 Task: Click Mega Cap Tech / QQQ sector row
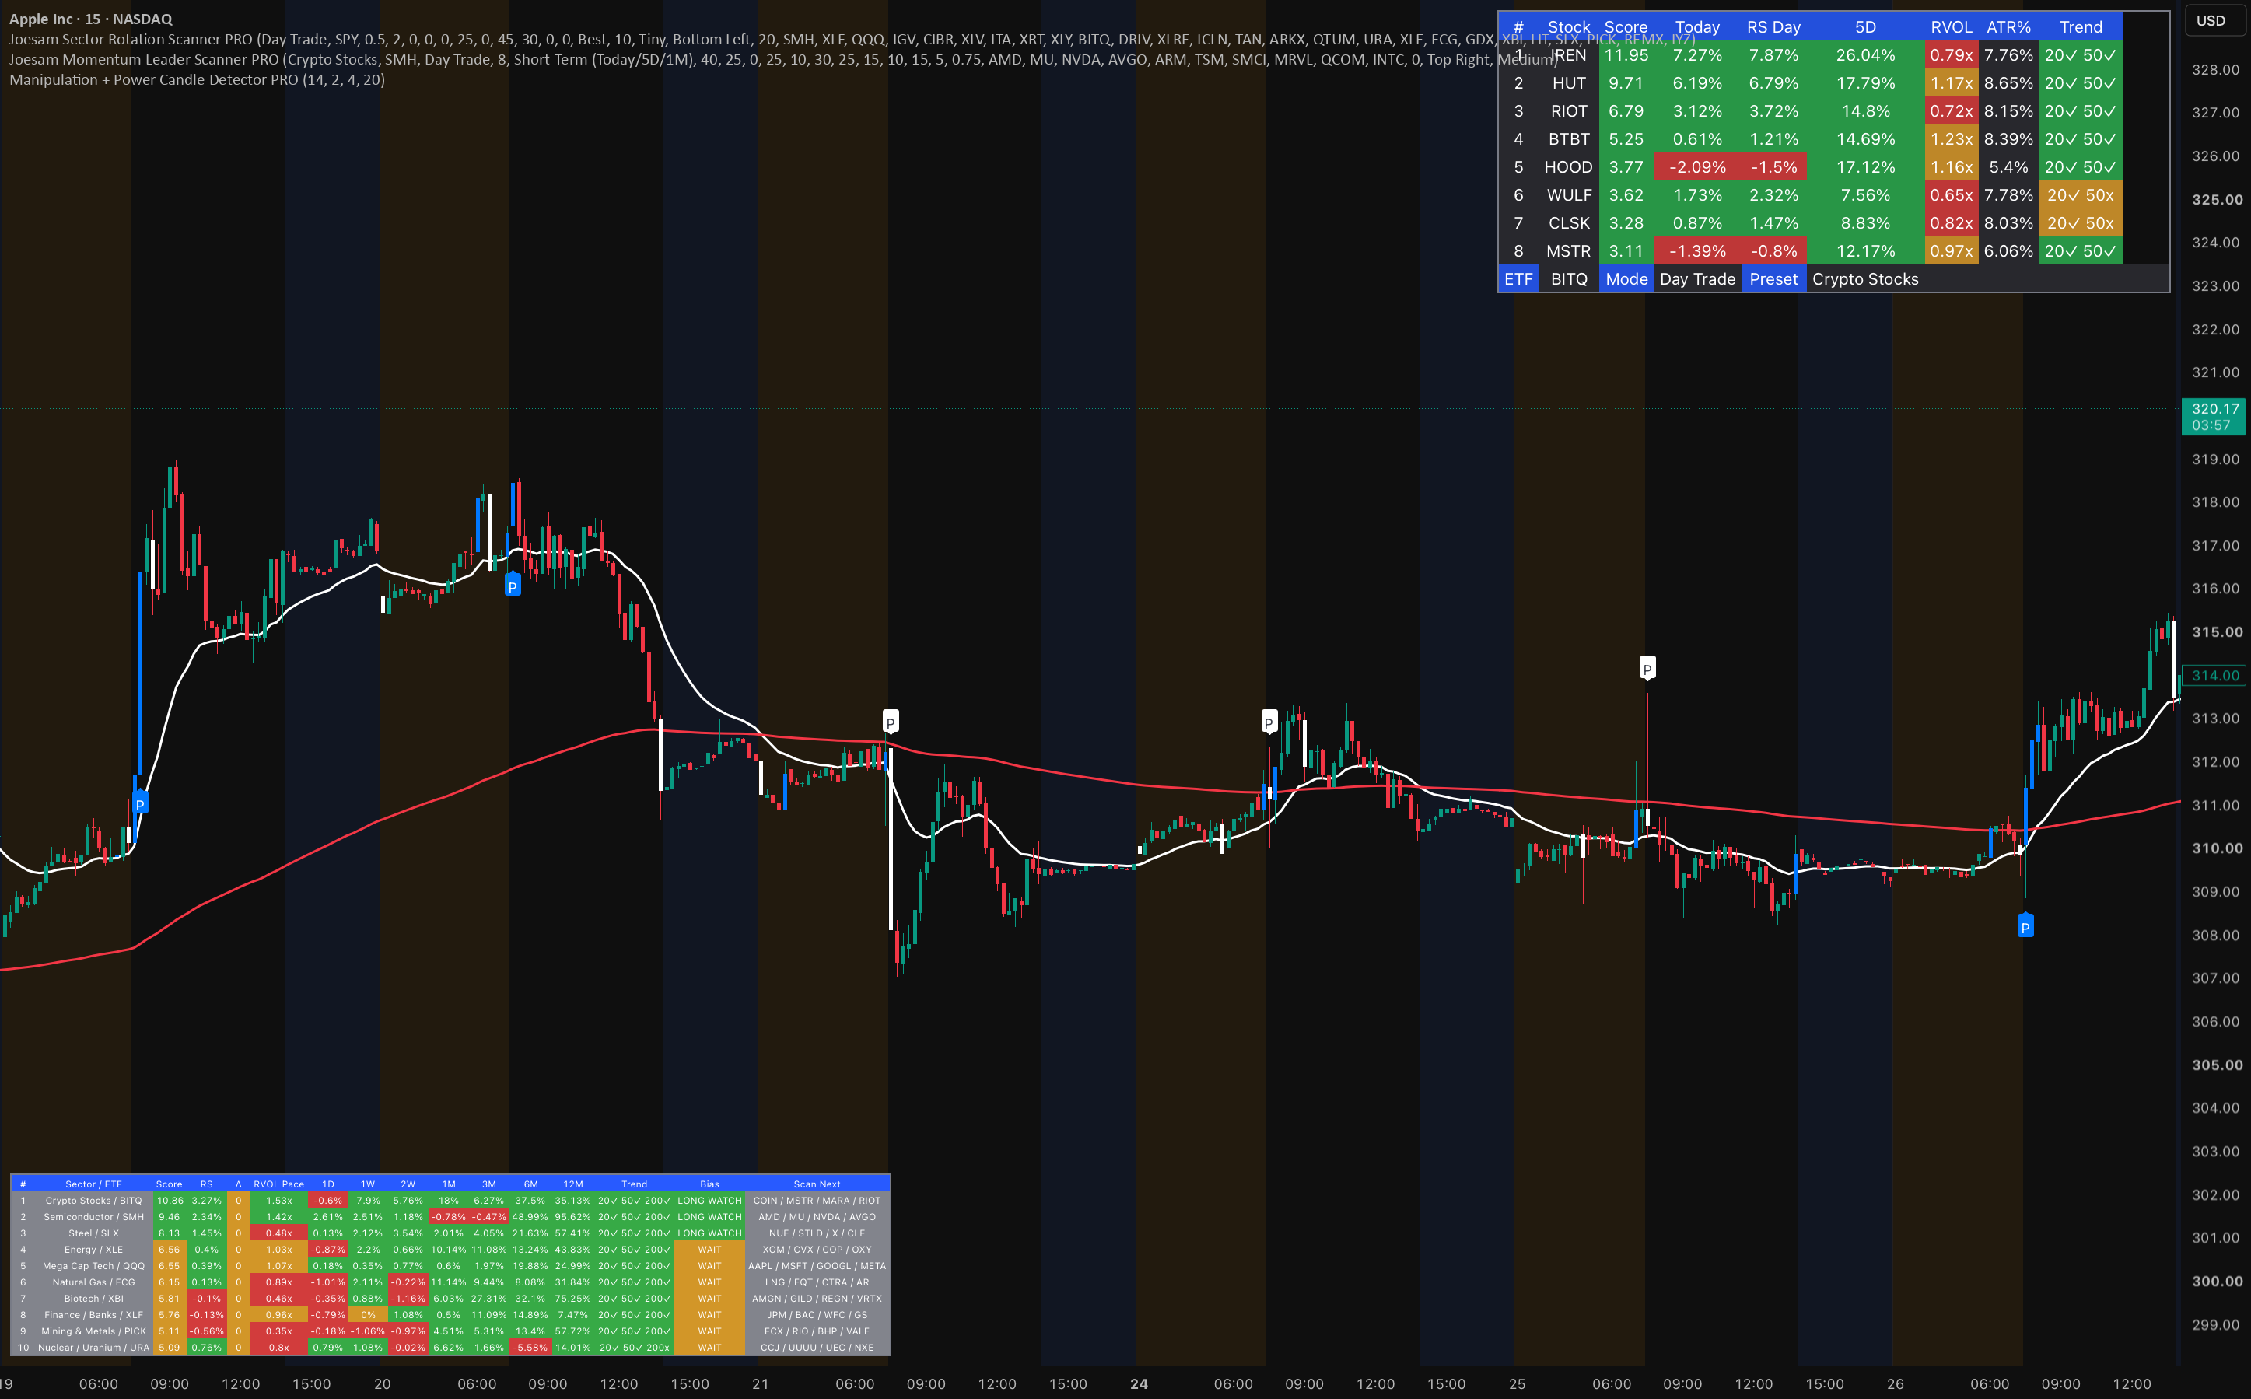pos(450,1266)
